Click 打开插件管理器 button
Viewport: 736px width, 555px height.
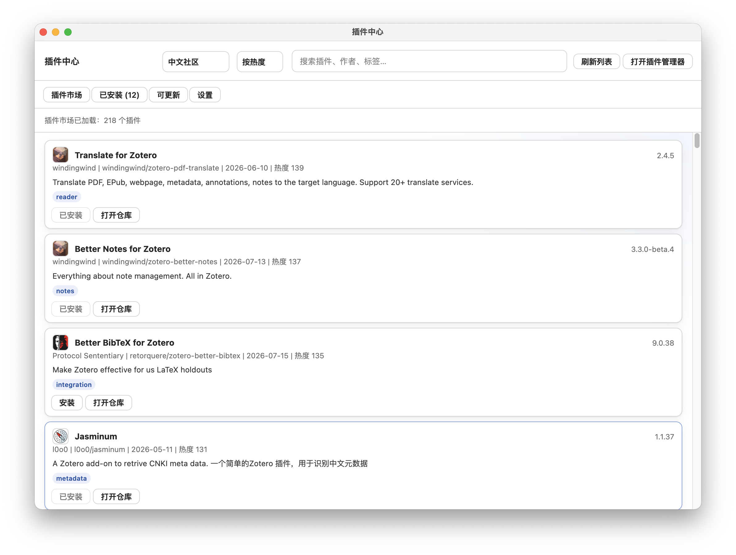click(658, 61)
